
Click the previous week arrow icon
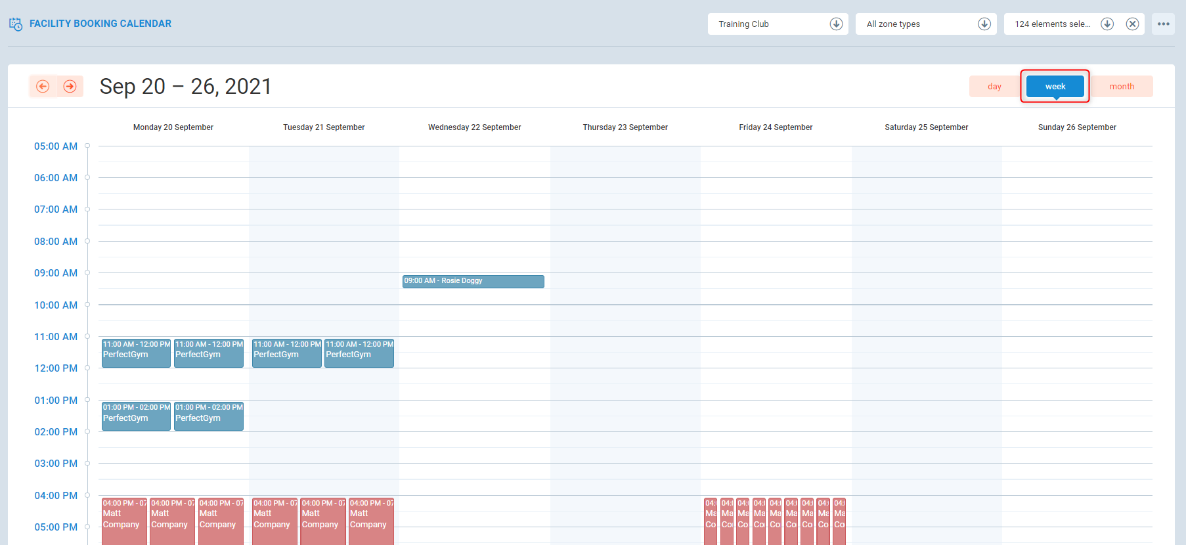pos(43,87)
